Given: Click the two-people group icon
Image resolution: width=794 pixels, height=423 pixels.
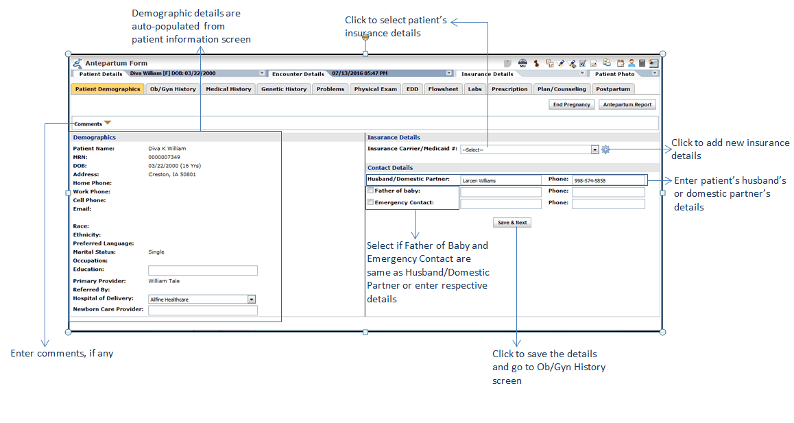Looking at the screenshot, I should [x=607, y=63].
